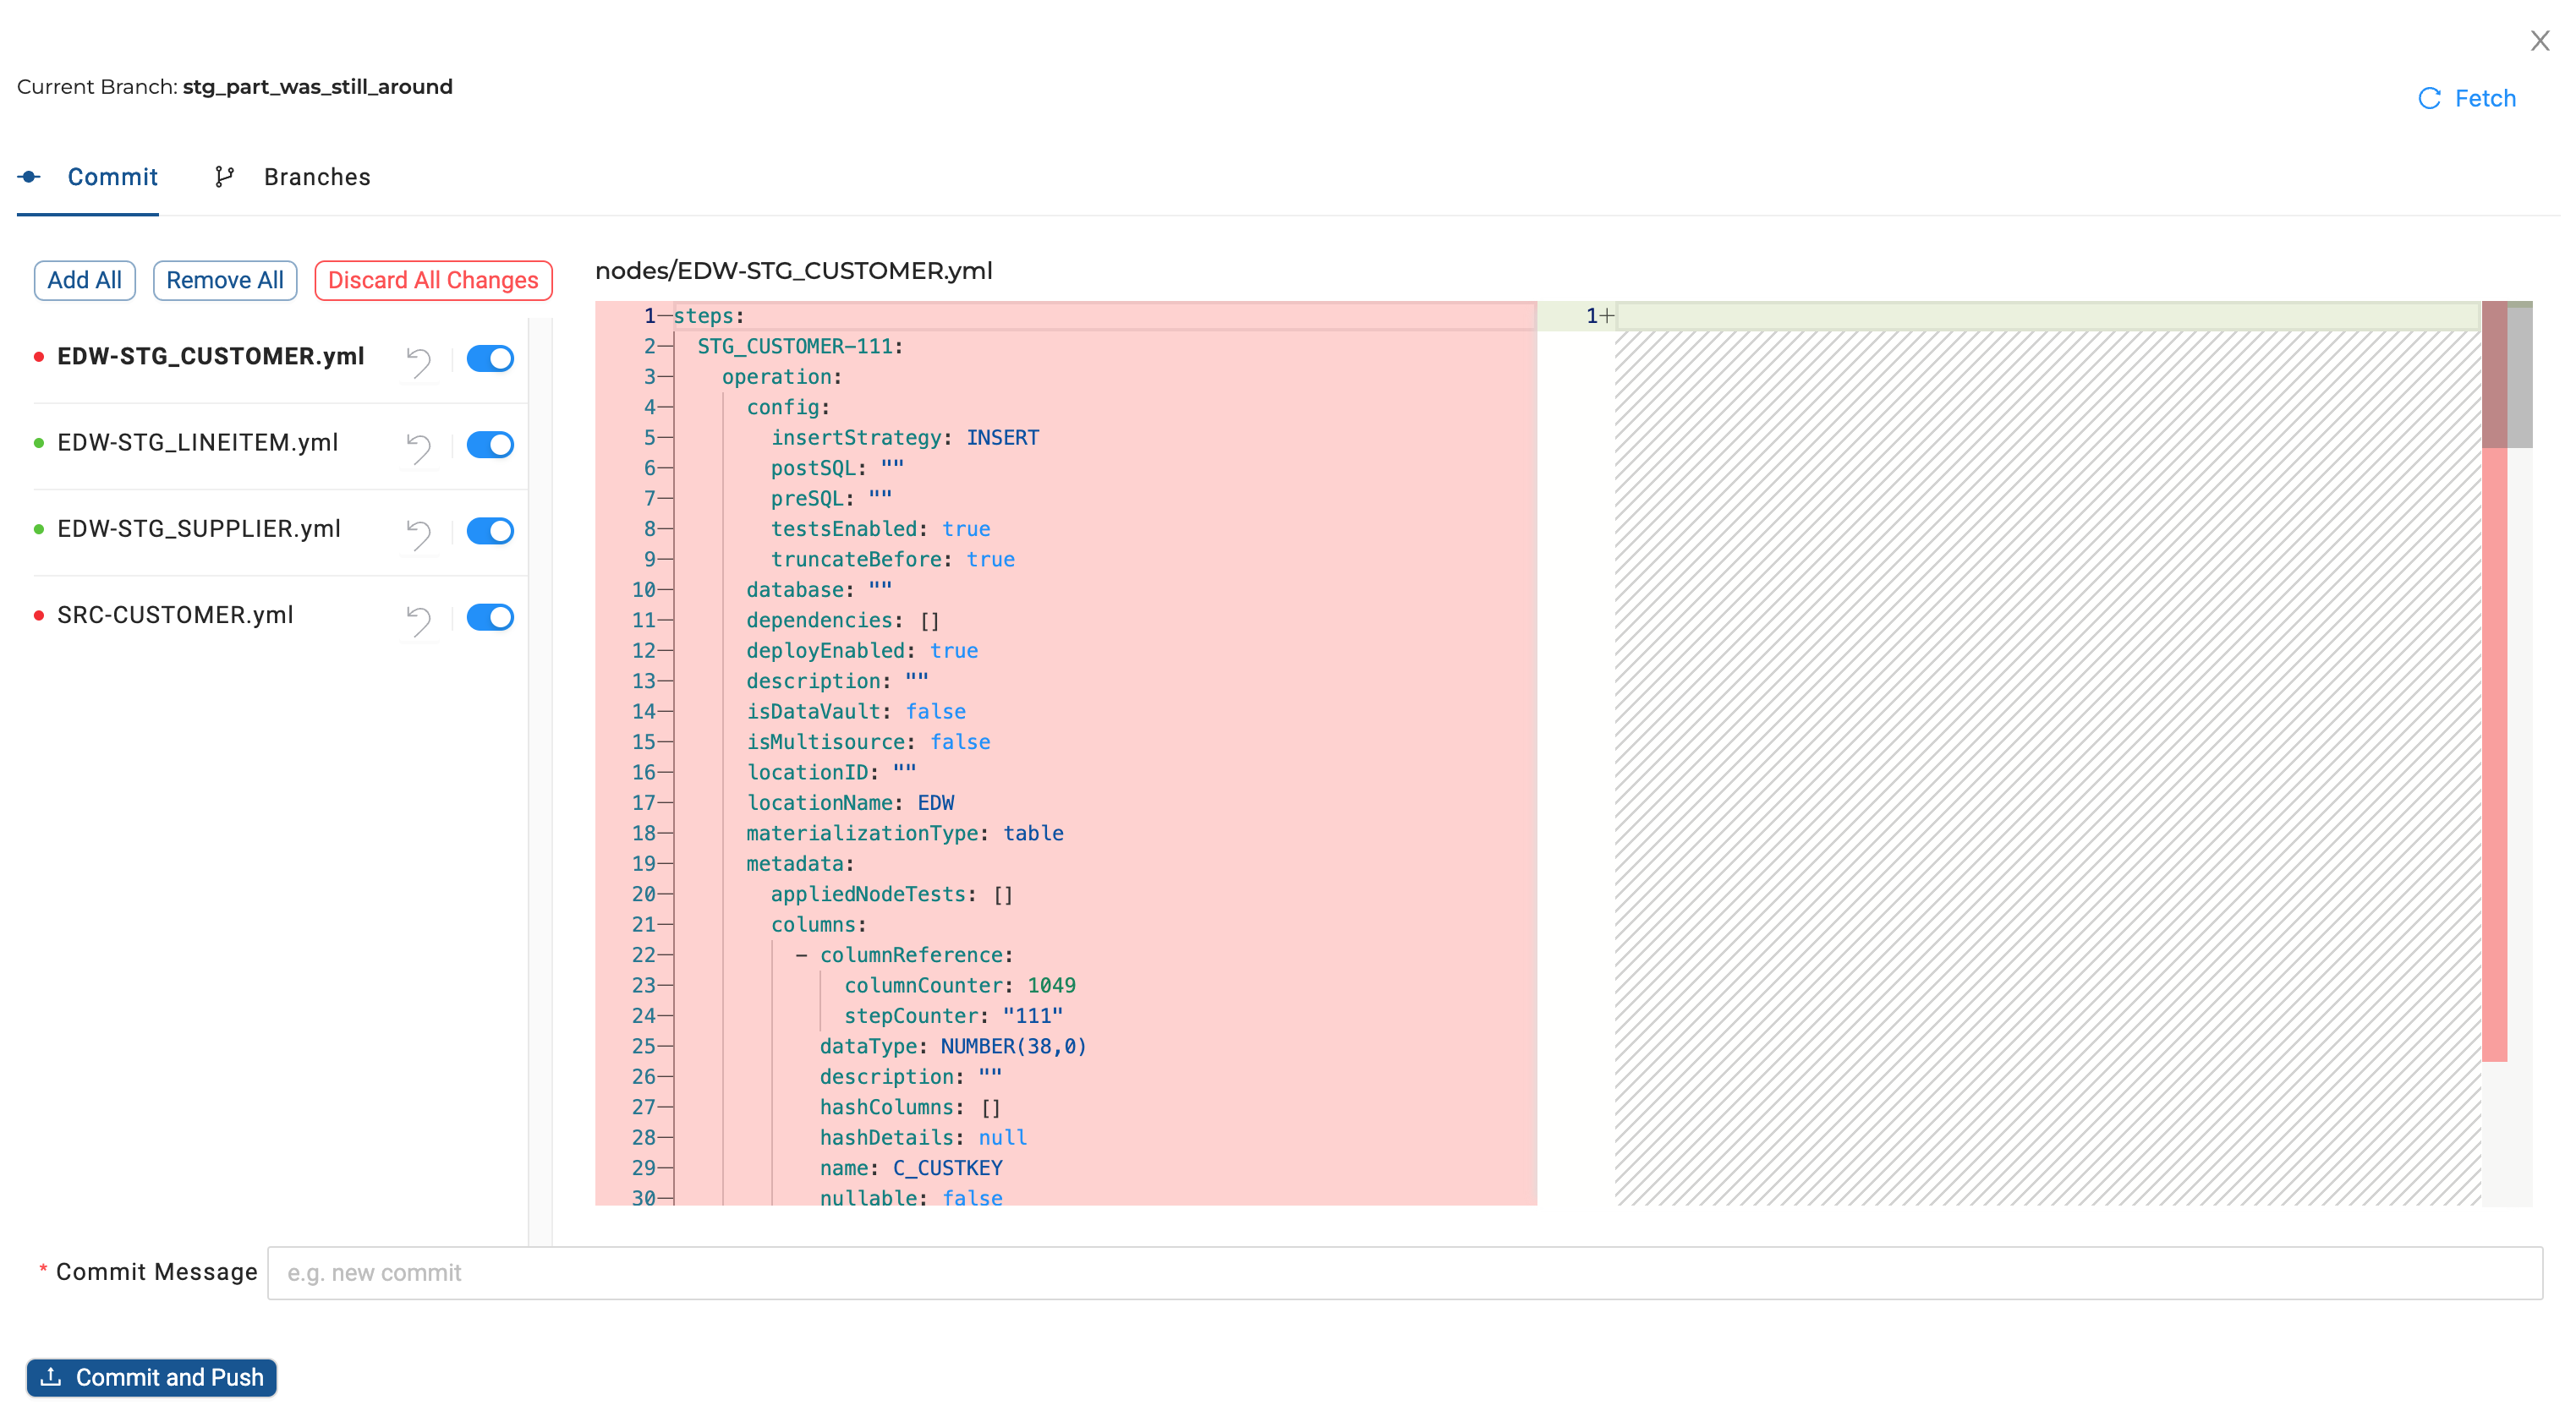Disable the EDW-STG_LINEITEM.yml toggle
This screenshot has width=2576, height=1422.
[490, 444]
